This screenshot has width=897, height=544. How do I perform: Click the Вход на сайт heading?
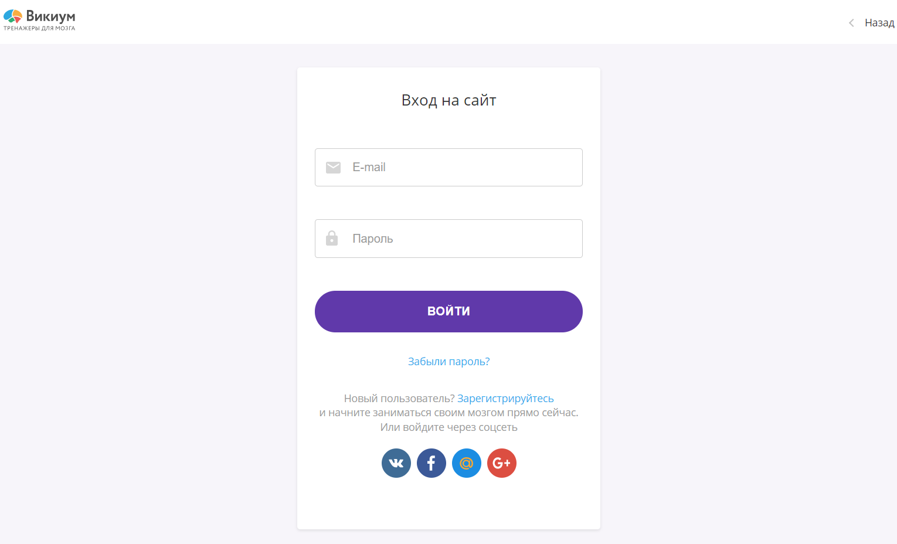click(448, 100)
